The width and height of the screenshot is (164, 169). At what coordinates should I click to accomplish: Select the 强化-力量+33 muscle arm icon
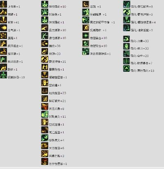coord(126,39)
